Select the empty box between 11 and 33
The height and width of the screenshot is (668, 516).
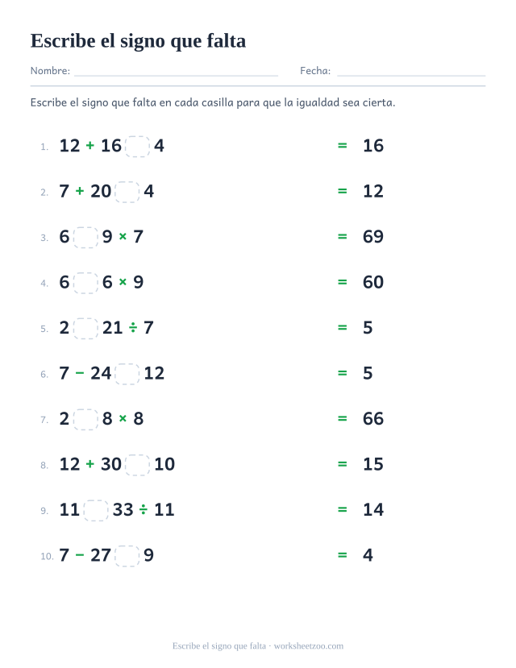click(96, 510)
